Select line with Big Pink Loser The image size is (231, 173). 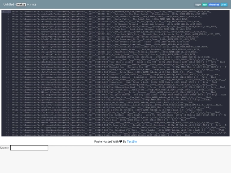pos(114,65)
